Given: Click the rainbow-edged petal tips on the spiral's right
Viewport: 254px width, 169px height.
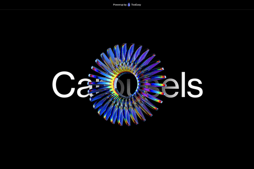Looking at the screenshot, I should click(x=160, y=84).
